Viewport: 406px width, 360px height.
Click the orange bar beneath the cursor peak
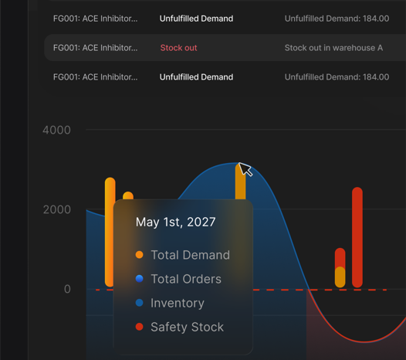[x=240, y=182]
